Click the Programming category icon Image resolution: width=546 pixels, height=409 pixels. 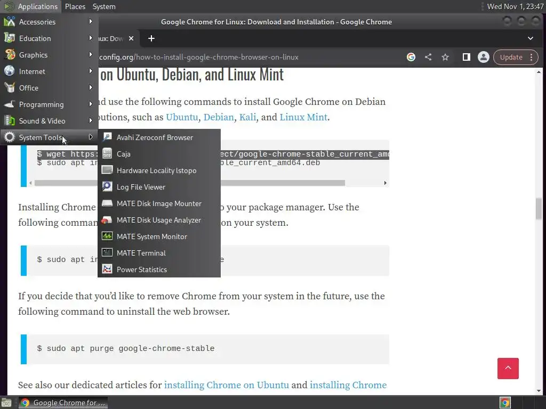point(10,104)
